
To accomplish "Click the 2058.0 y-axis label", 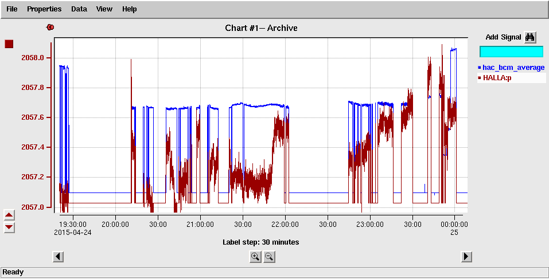I will pyautogui.click(x=32, y=58).
